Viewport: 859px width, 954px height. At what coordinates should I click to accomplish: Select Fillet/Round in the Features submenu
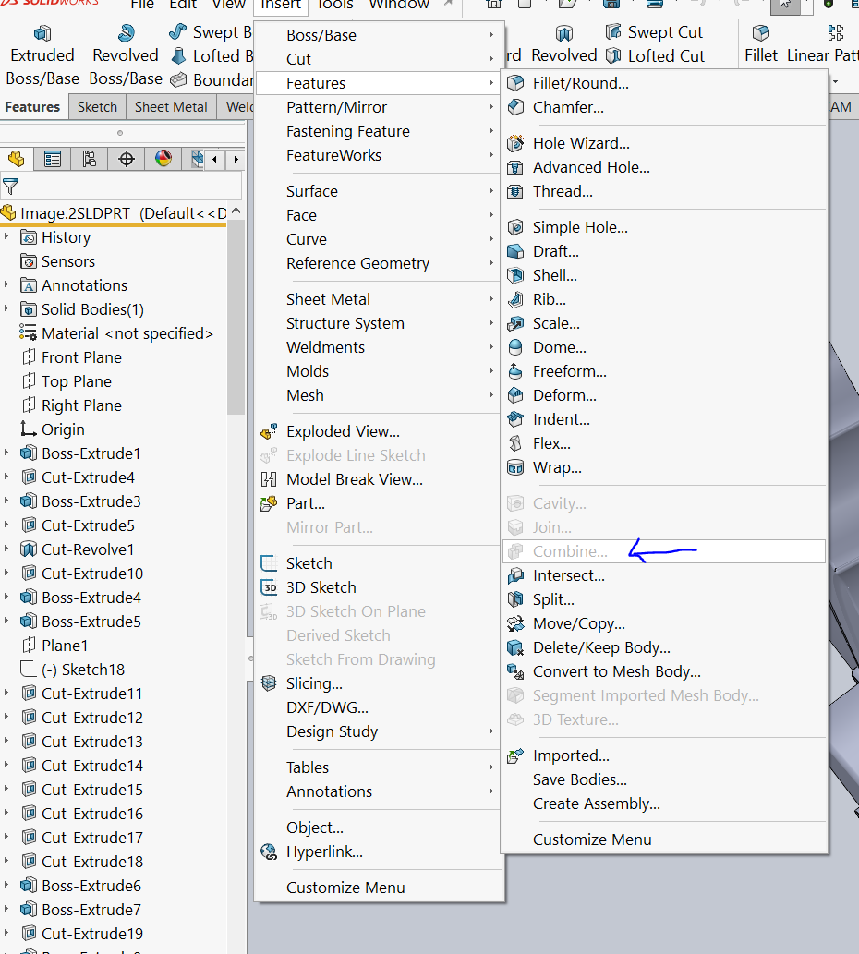click(663, 83)
